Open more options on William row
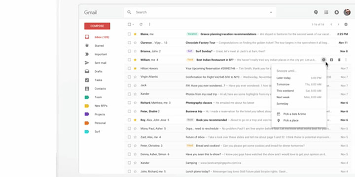This screenshot has width=355, height=177. coord(346,60)
